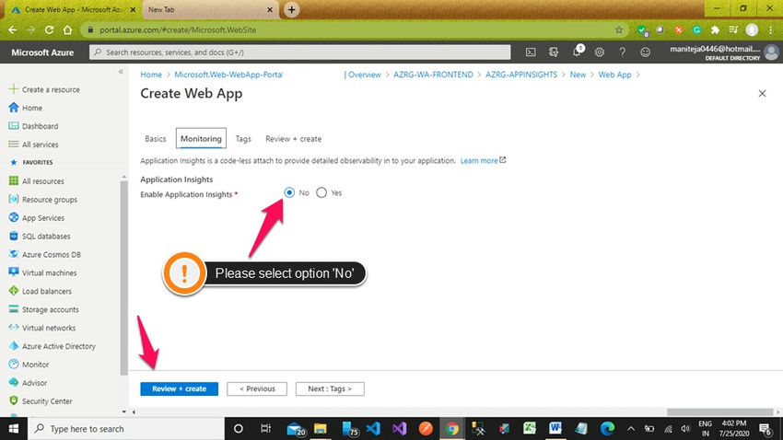Open portal settings gear
Screen dimensions: 783x440
[x=600, y=52]
